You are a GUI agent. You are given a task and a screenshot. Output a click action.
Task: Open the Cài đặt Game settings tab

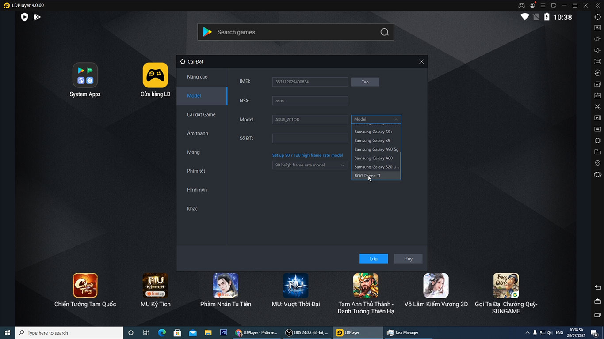(201, 114)
